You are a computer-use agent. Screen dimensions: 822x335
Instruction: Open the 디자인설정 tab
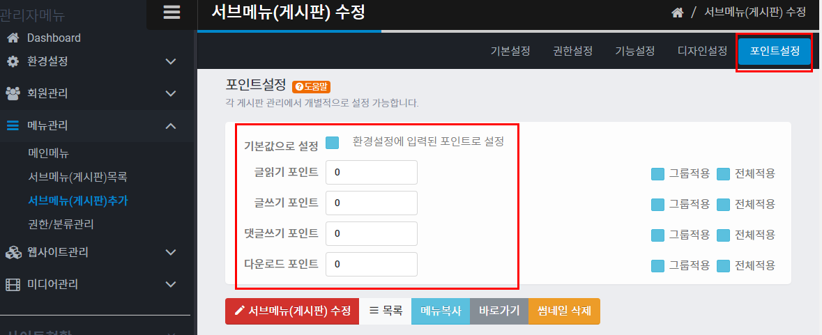point(702,52)
